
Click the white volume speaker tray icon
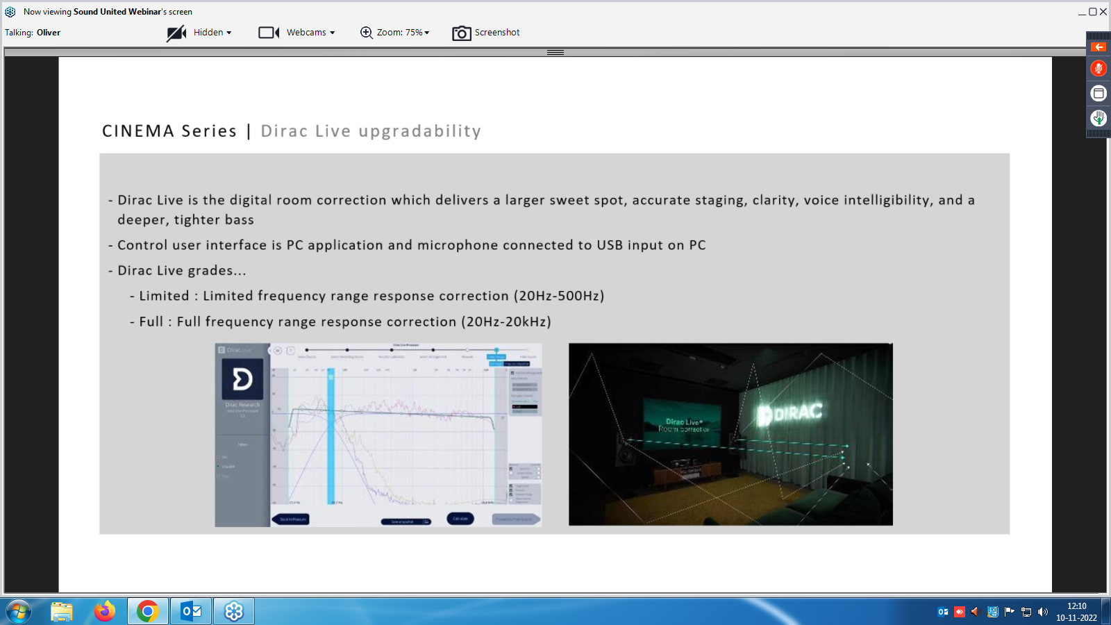pyautogui.click(x=1043, y=612)
